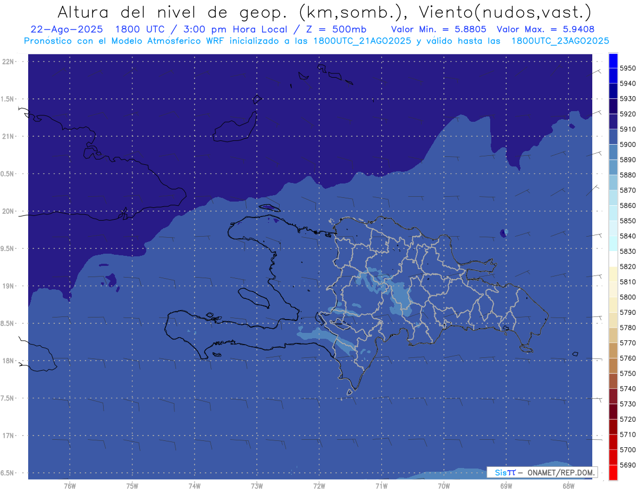Pick the dark maroon swatch between 5730 and 5720
Image resolution: width=638 pixels, height=493 pixels.
coord(613,411)
